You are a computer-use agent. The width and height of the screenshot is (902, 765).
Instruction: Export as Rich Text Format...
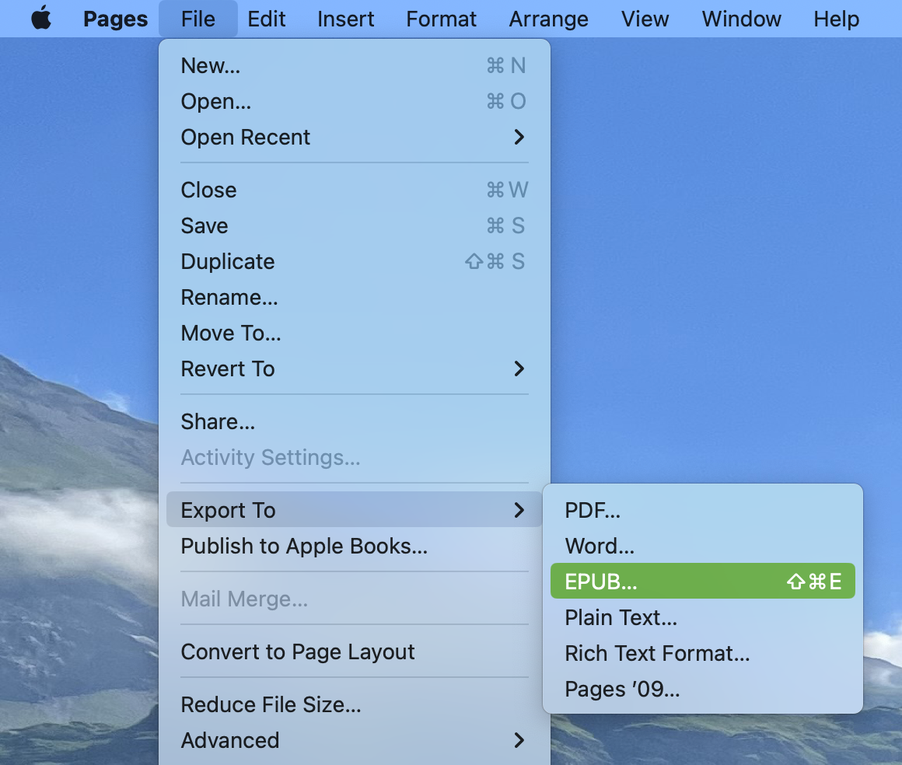702,653
